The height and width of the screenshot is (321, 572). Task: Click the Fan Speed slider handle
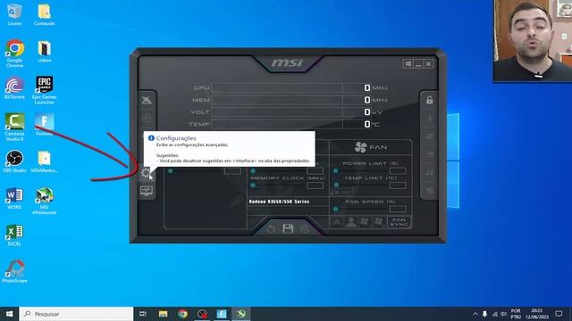336,209
